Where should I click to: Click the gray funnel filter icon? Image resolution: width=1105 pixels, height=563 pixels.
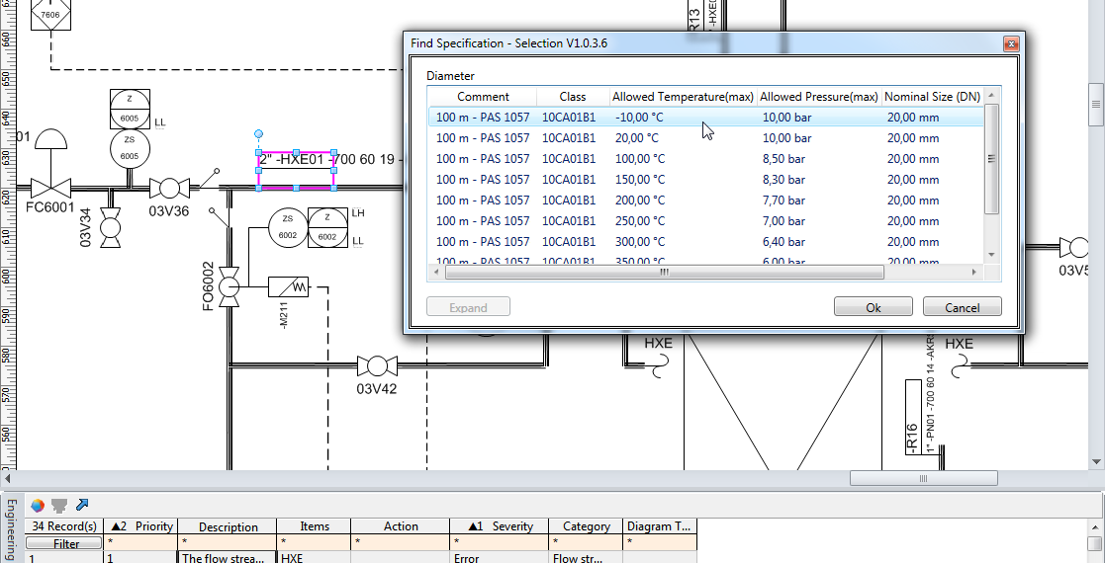pos(59,505)
